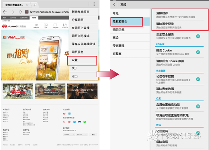Tap 清除密码 option
This screenshot has height=150, width=209.
(179, 143)
